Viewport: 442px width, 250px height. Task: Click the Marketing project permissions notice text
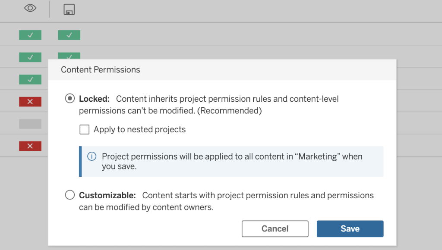(232, 161)
